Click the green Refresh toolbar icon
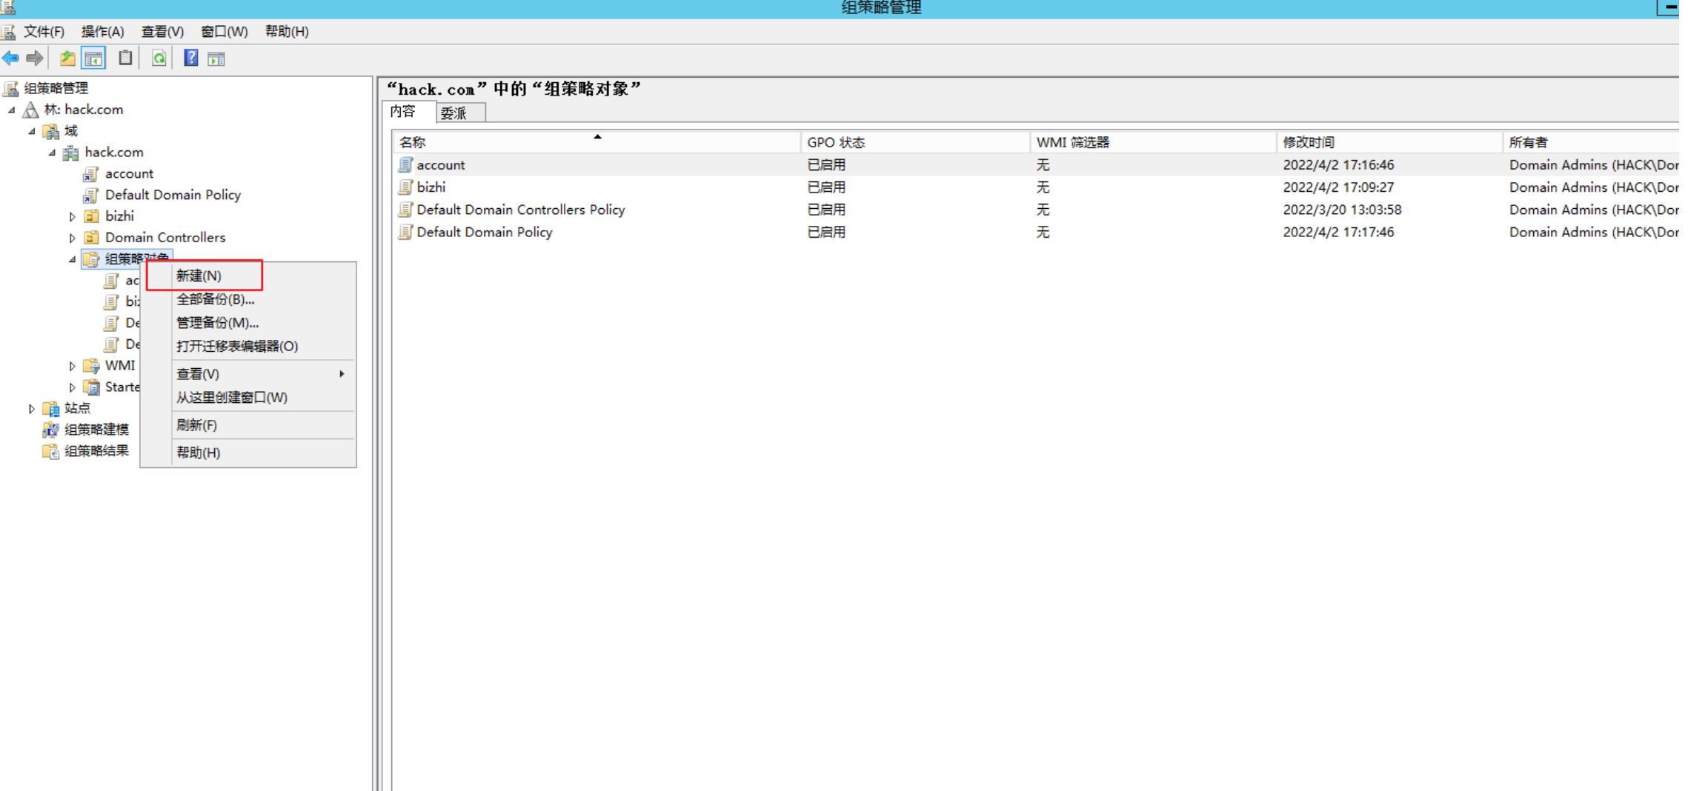The image size is (1688, 791). pyautogui.click(x=159, y=58)
